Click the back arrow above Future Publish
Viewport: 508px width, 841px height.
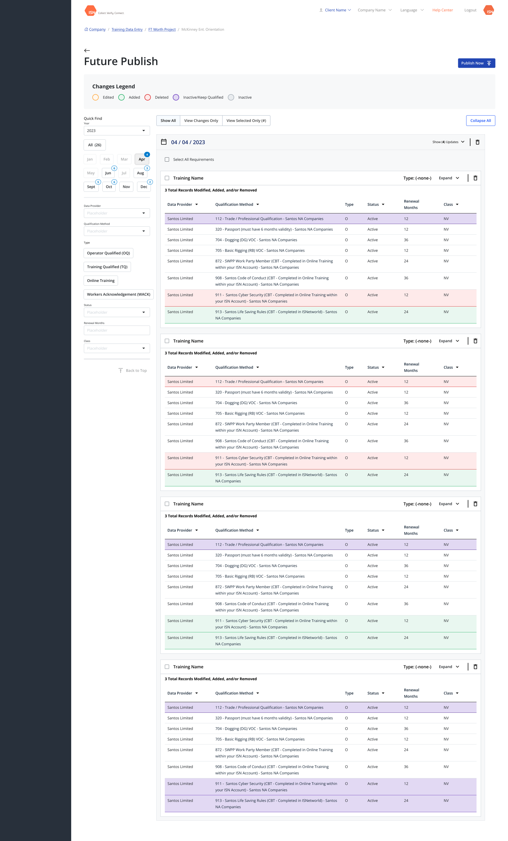pyautogui.click(x=87, y=51)
